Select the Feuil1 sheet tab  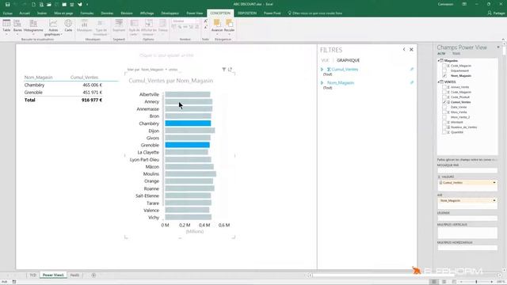(x=74, y=275)
